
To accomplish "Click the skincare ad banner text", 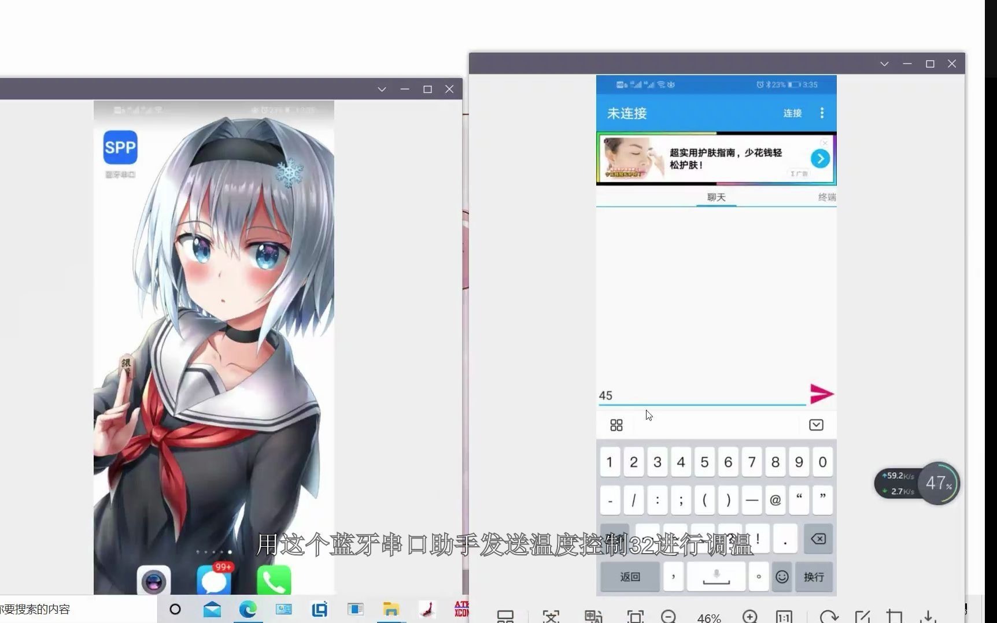I will coord(726,158).
